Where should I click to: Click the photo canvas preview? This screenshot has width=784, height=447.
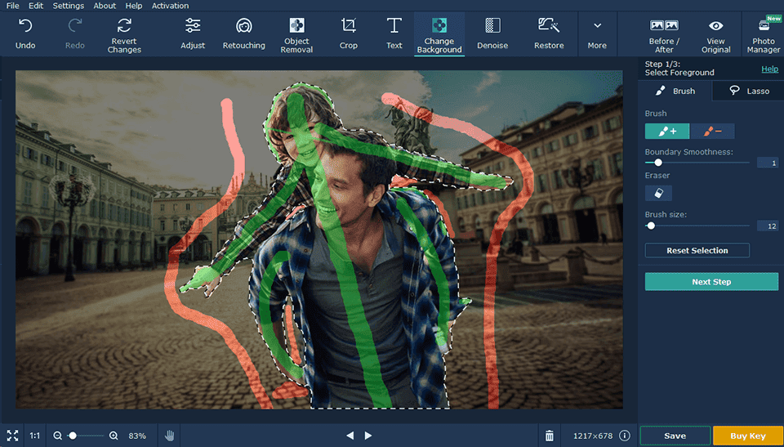pyautogui.click(x=319, y=239)
